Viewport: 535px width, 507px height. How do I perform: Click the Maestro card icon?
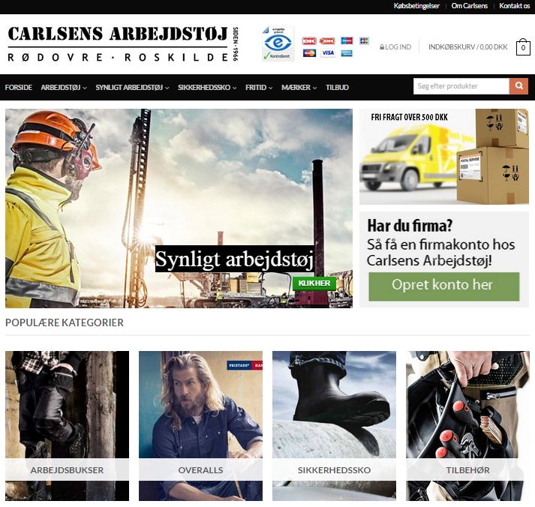[347, 40]
